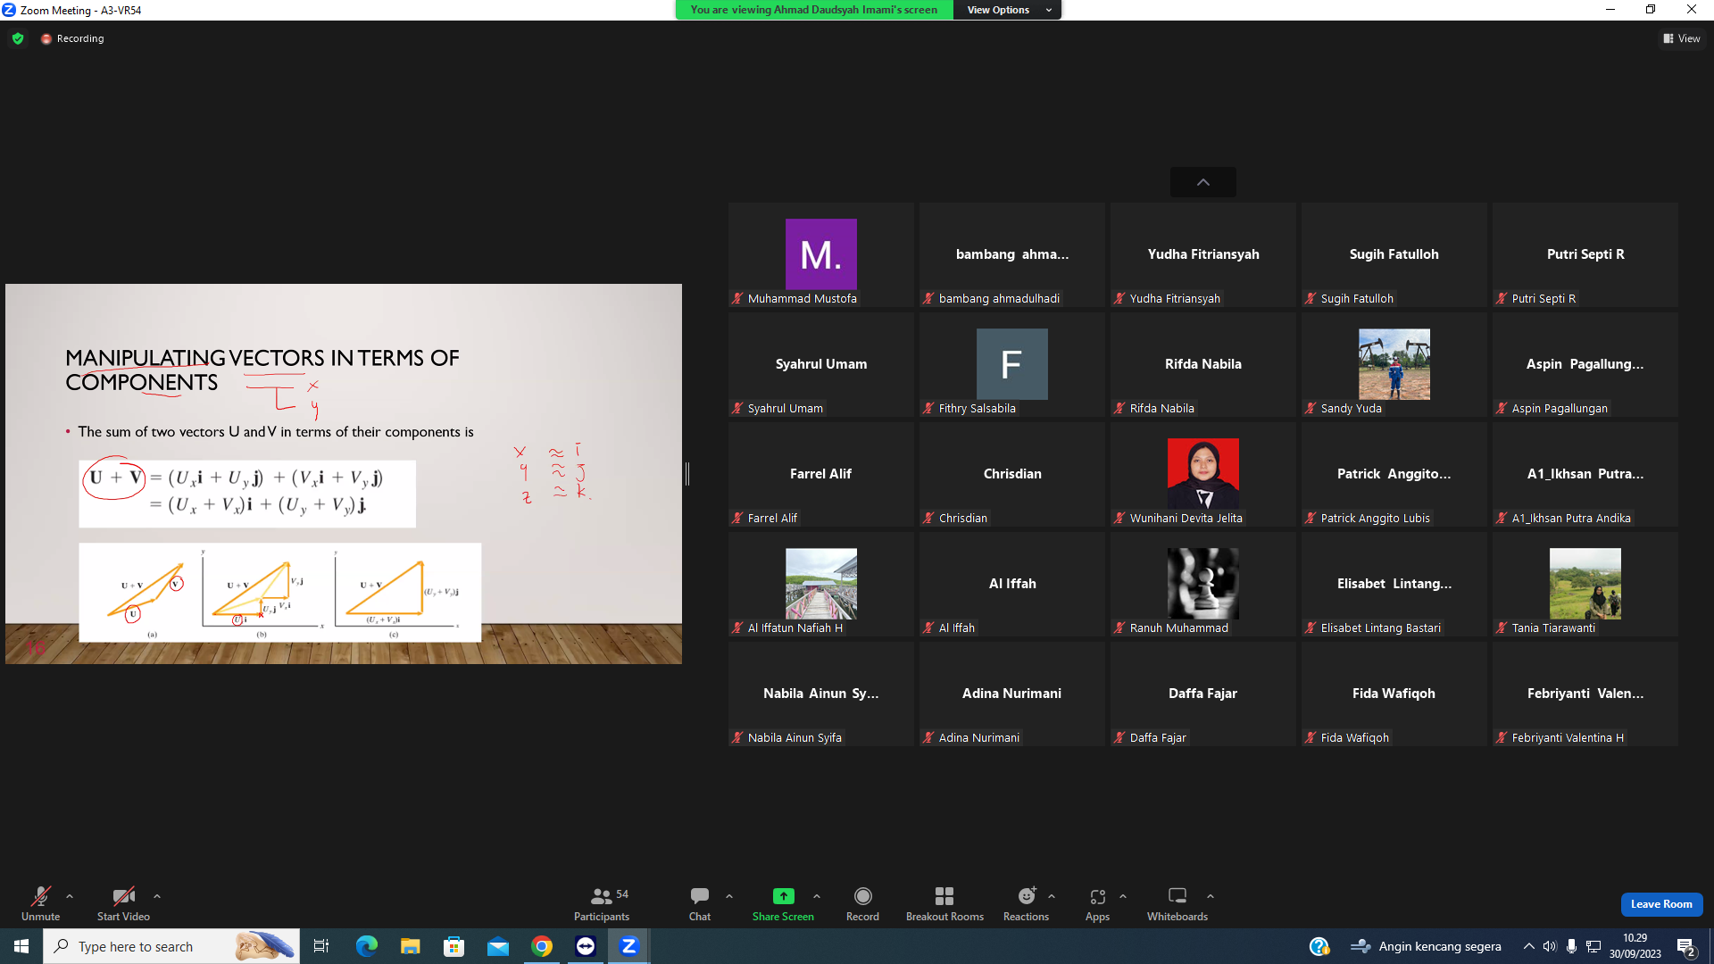Expand the arrow beside Apps

[1123, 896]
